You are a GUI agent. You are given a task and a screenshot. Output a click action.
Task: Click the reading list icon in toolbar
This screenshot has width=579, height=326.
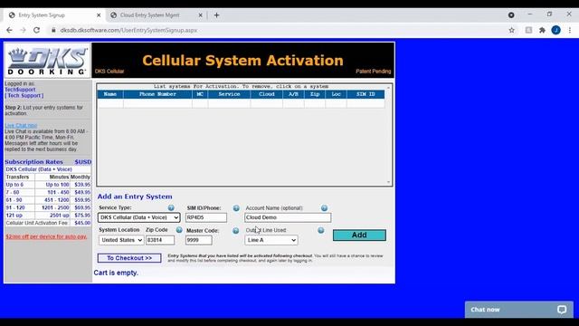[x=528, y=30]
